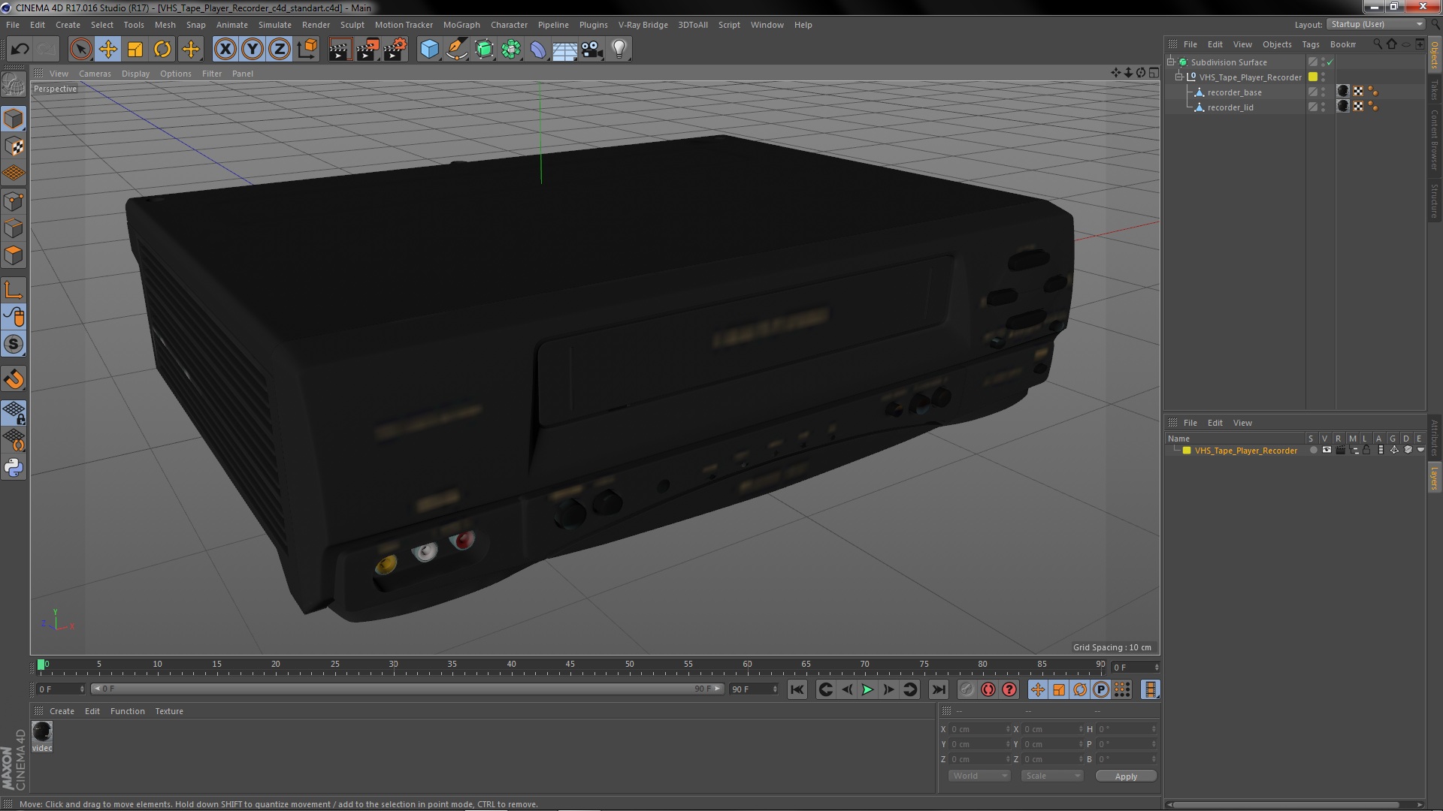Image resolution: width=1443 pixels, height=811 pixels.
Task: Open the viewport Cameras menu
Action: pyautogui.click(x=95, y=74)
